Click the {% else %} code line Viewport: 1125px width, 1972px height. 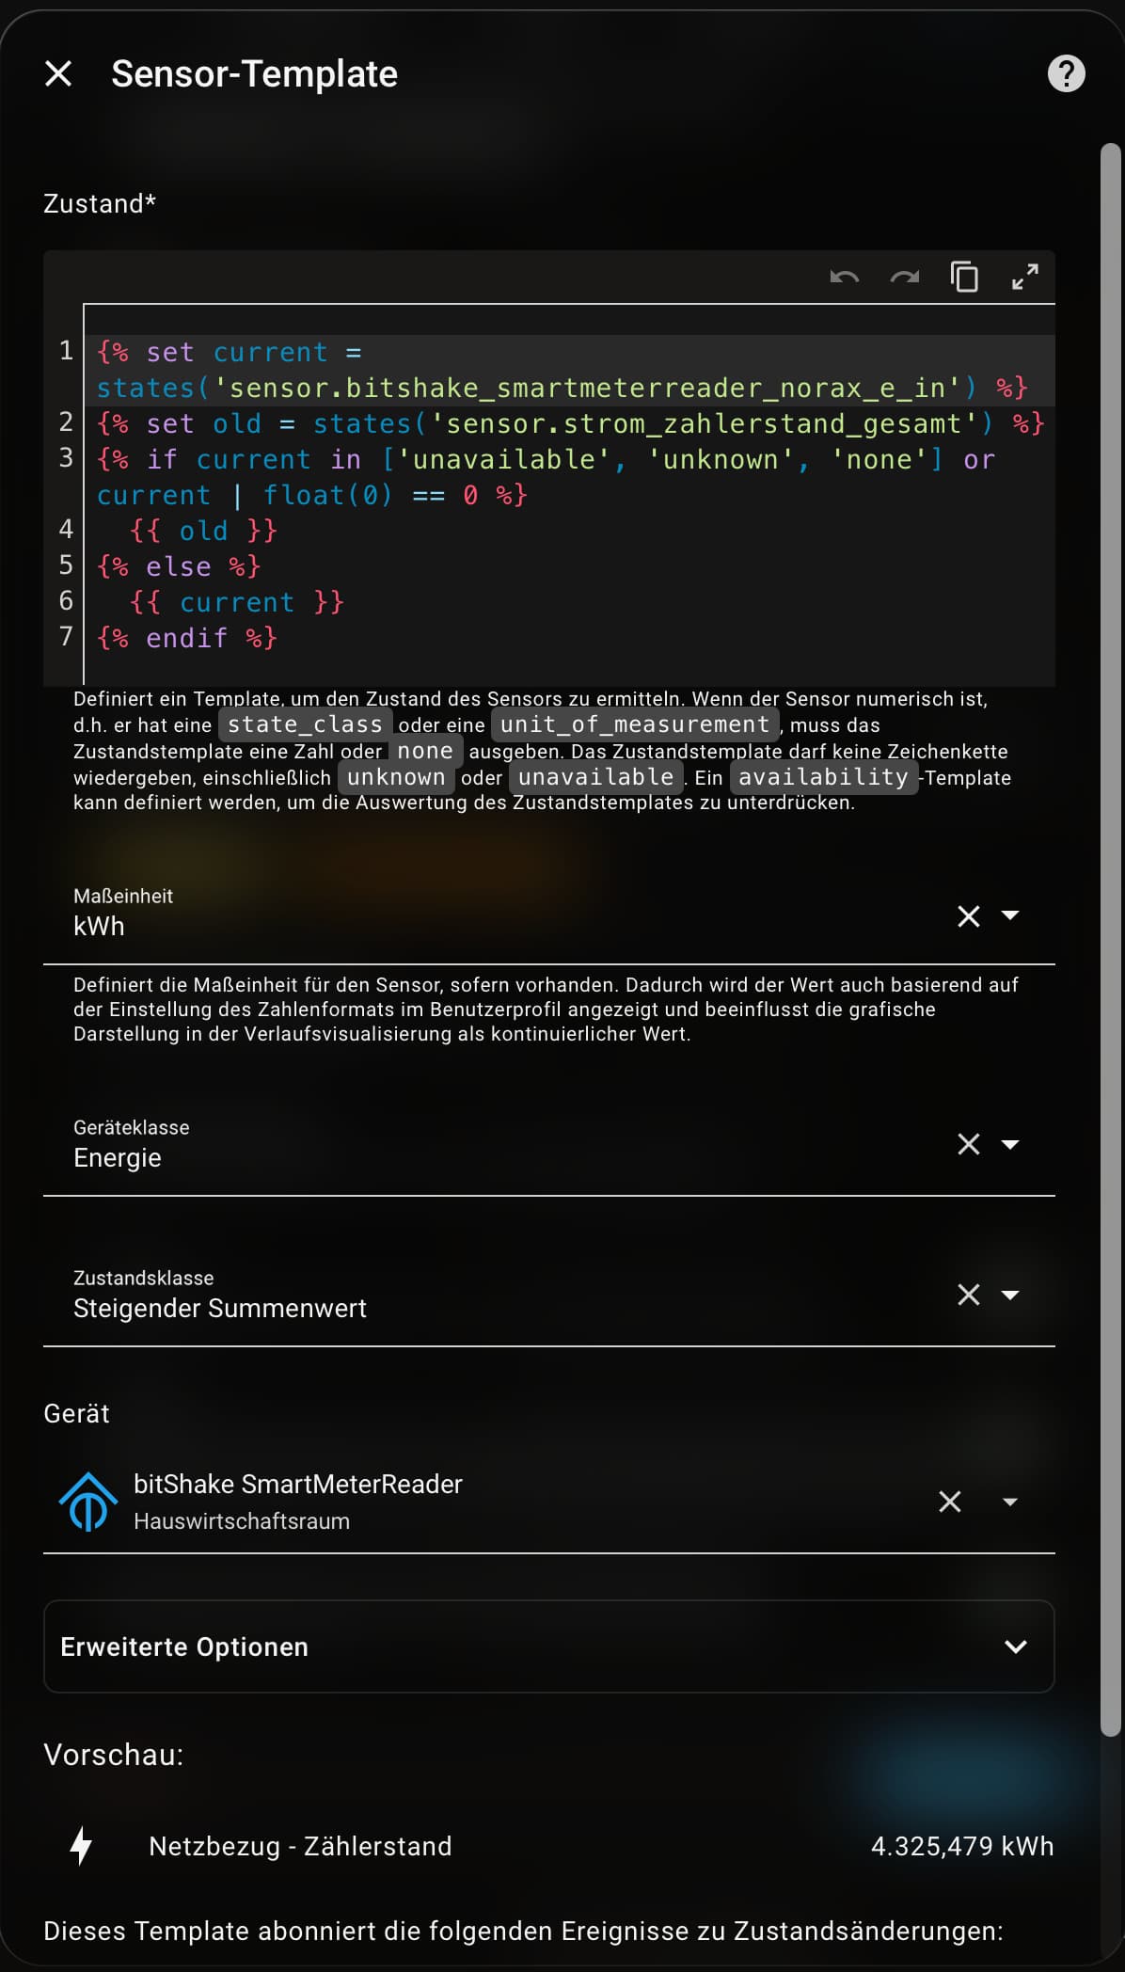(179, 566)
